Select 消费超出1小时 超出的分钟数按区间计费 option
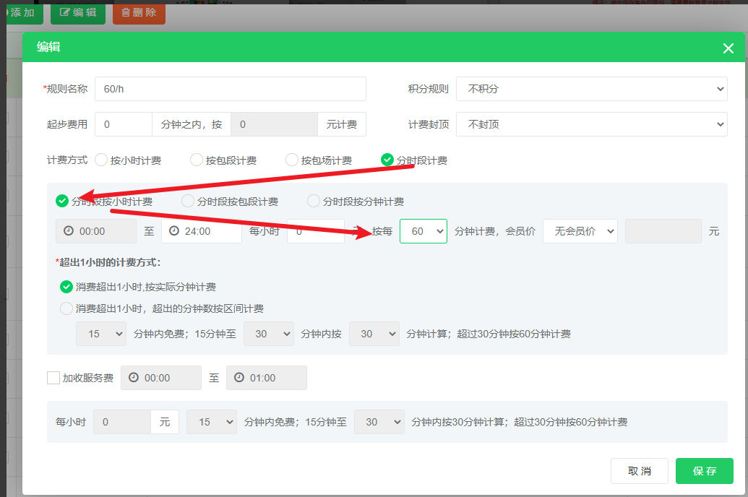748x497 pixels. click(66, 308)
